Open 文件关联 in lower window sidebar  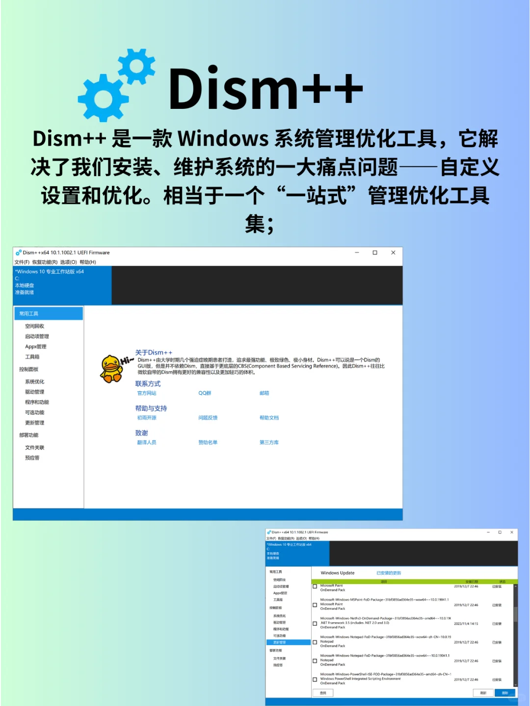click(279, 658)
